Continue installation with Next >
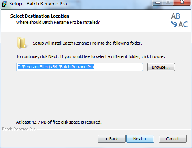192x148 pixels. point(140,139)
